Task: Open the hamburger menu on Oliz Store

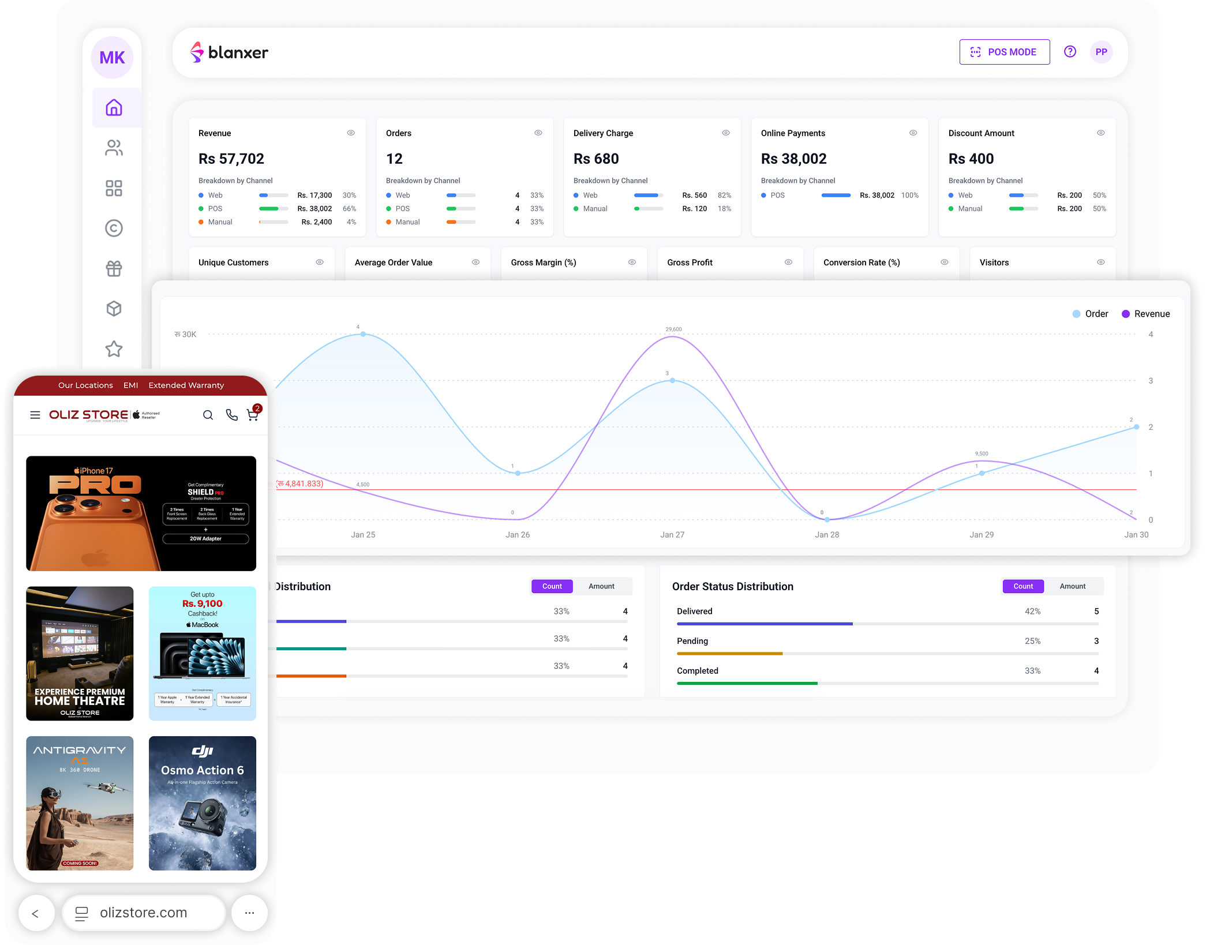Action: 35,415
